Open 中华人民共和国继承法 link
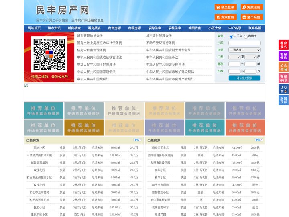This screenshot has width=289, height=217. tap(162, 57)
